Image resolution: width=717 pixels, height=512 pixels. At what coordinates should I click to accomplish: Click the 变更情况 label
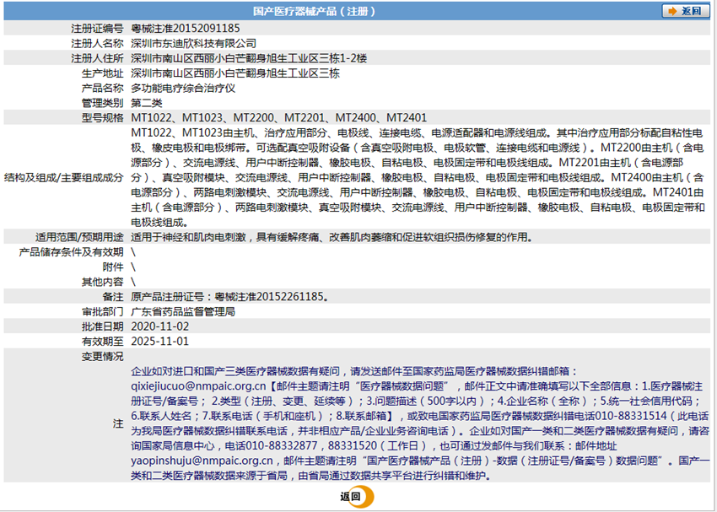pos(102,356)
